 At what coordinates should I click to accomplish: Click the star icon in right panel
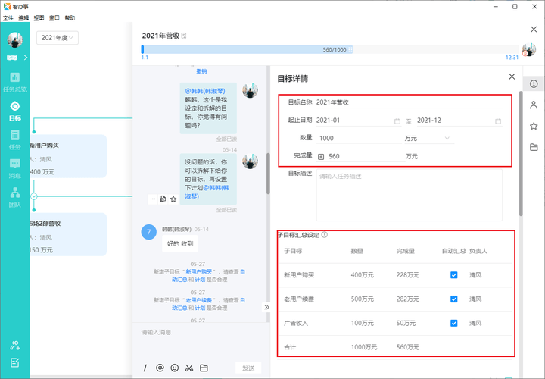(x=534, y=126)
